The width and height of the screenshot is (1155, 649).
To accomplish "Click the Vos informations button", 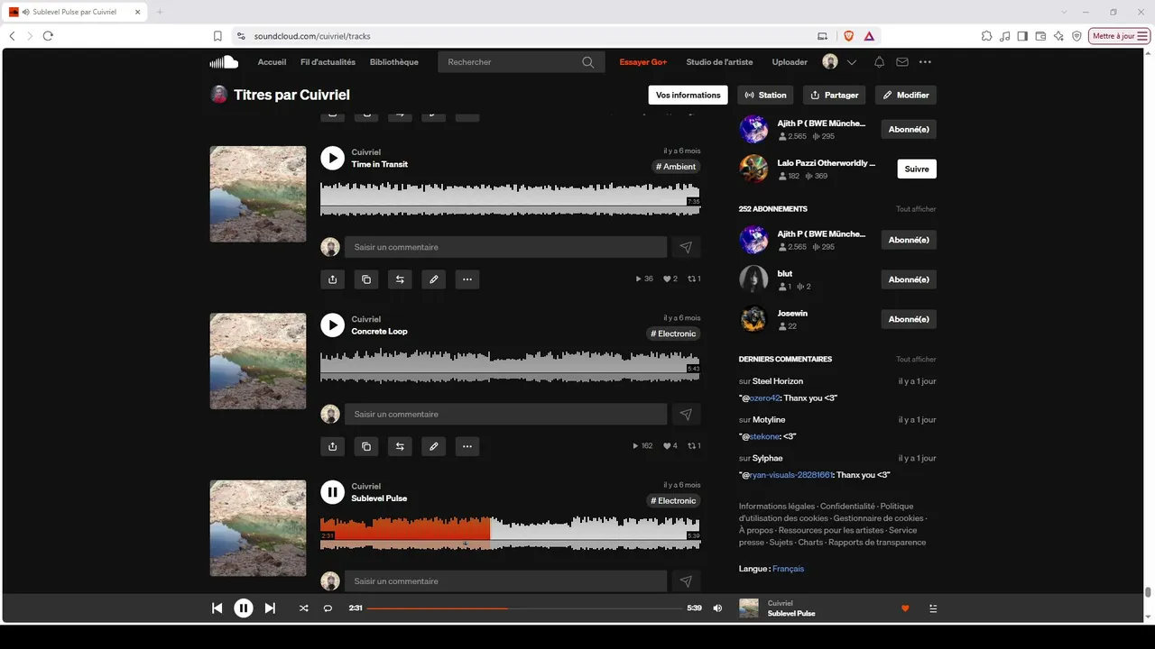I will coord(688,95).
